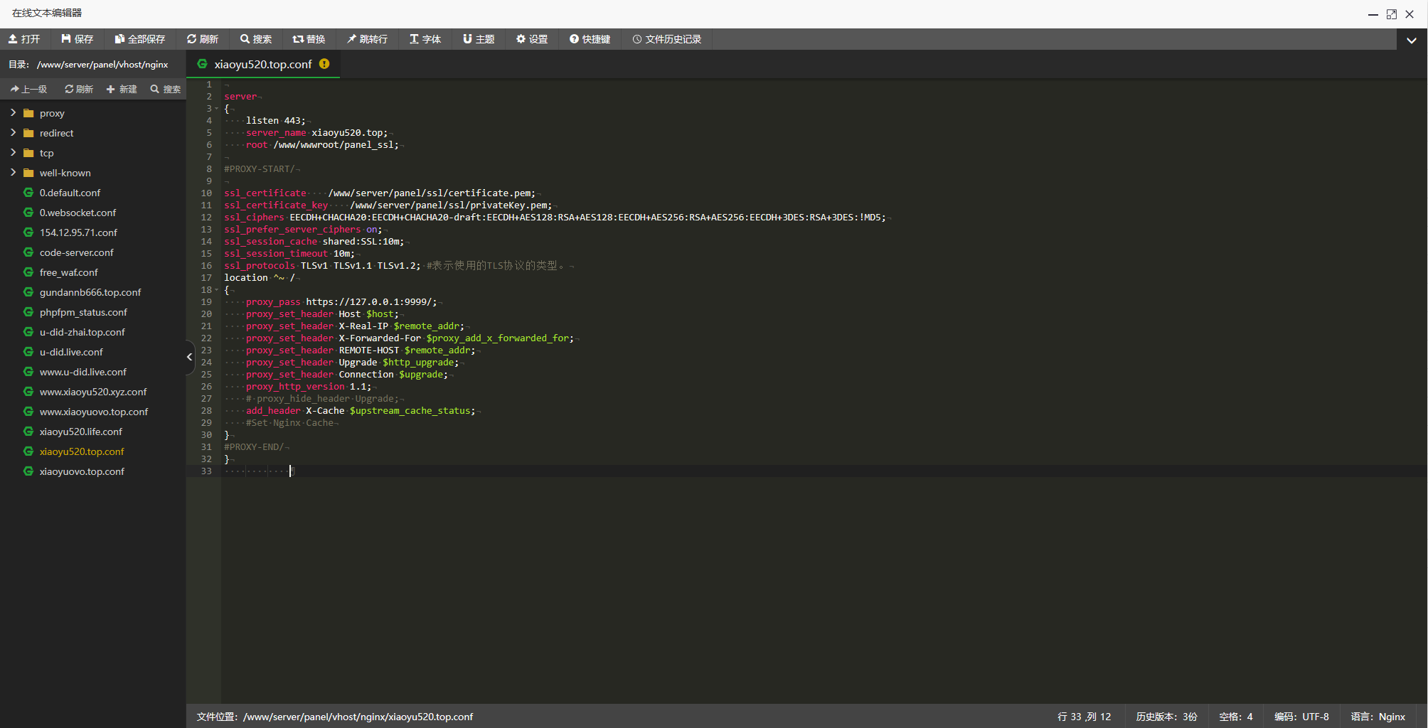1428x728 pixels.
Task: Open www.xiaoyu520.xyz.conf file
Action: (93, 392)
